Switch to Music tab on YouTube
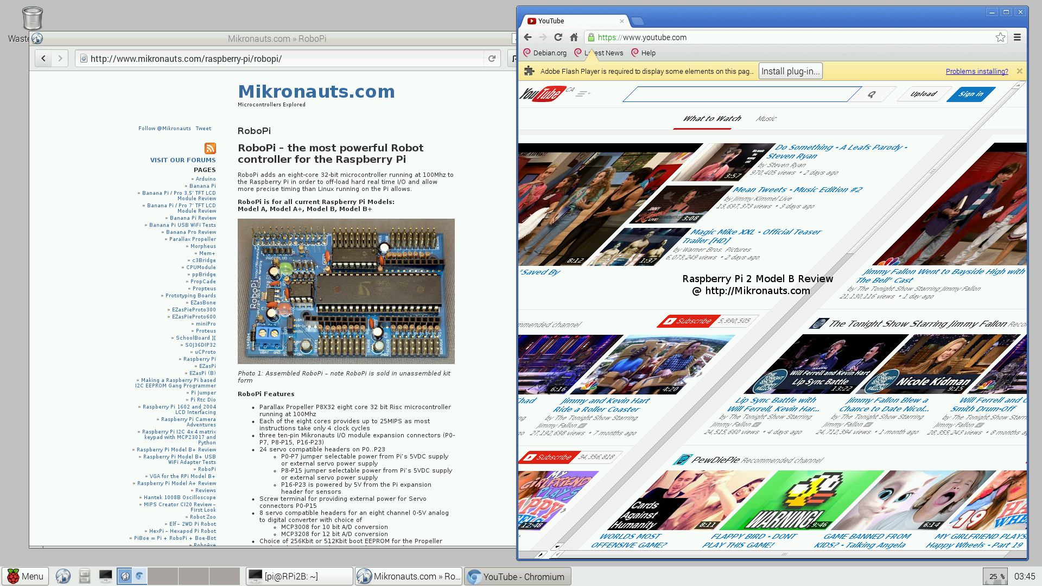This screenshot has height=586, width=1042. (766, 118)
